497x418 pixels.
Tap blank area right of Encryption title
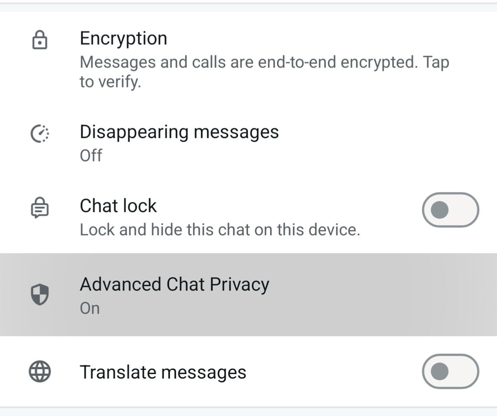pyautogui.click(x=331, y=38)
